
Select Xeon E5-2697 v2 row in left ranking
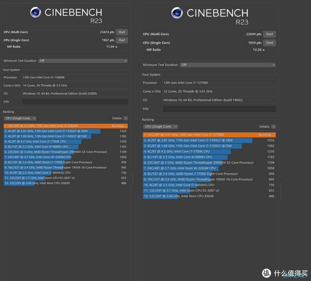tap(66, 178)
